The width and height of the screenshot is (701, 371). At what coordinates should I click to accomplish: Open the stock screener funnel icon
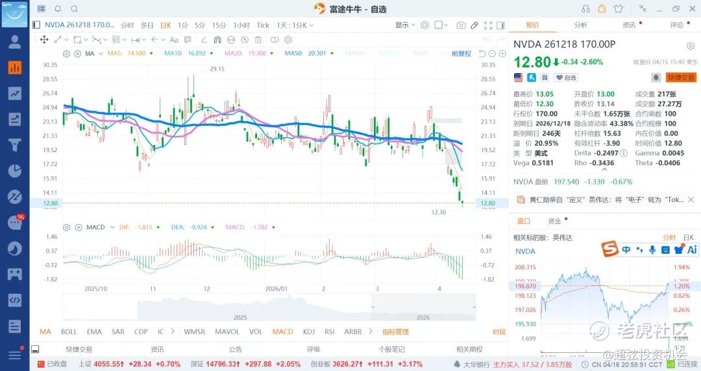point(15,145)
